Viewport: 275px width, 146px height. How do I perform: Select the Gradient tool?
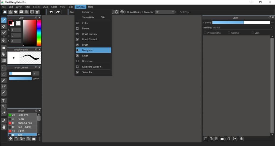[x=4, y=60]
